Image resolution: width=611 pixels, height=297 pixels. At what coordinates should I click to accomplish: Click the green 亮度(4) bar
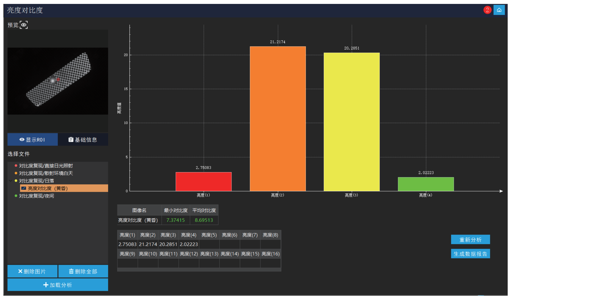[x=426, y=184]
